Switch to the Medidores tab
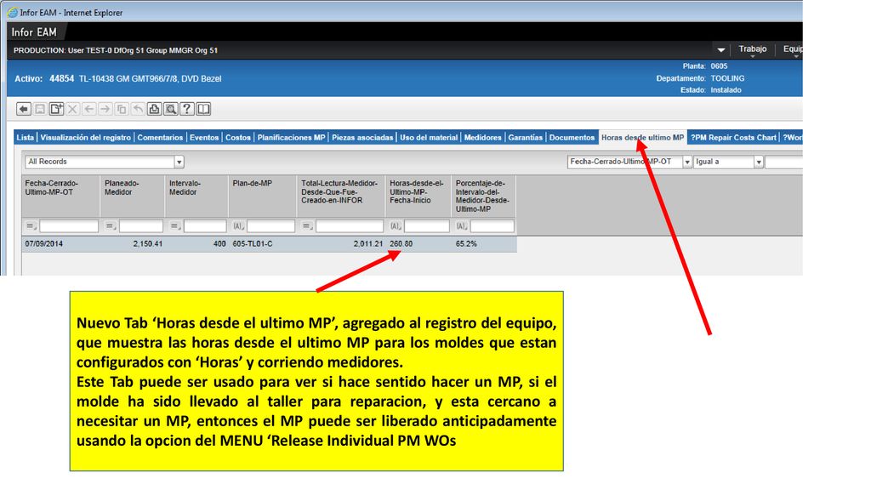The height and width of the screenshot is (490, 871). [483, 137]
